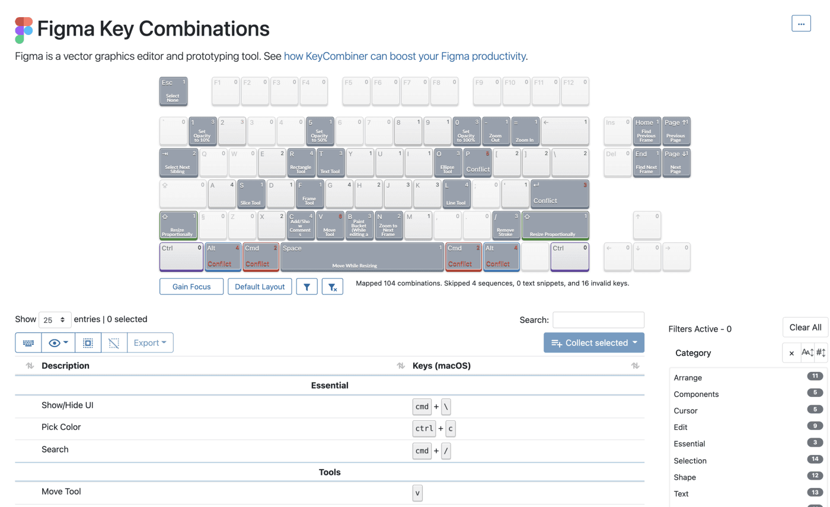The image size is (830, 507).
Task: Toggle the left Ctrl modifier key
Action: [x=181, y=256]
